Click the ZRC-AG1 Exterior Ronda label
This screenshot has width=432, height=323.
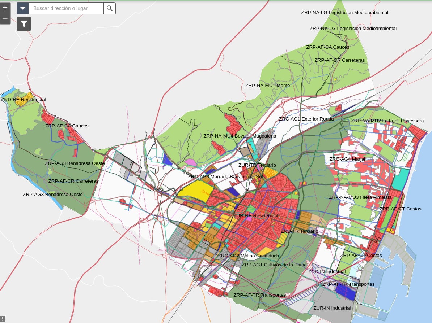point(306,119)
